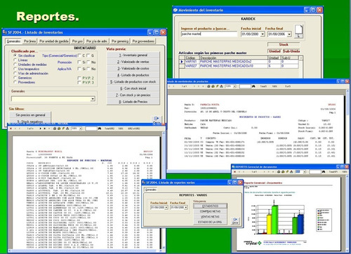Check the P.V.P. 3 checkbox
Viewport: 351px width, 254px height.
click(79, 82)
